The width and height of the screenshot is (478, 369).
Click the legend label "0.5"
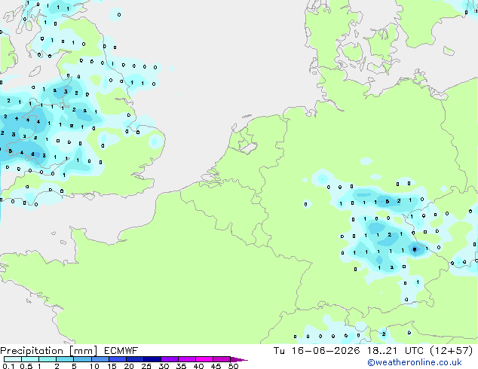26,366
